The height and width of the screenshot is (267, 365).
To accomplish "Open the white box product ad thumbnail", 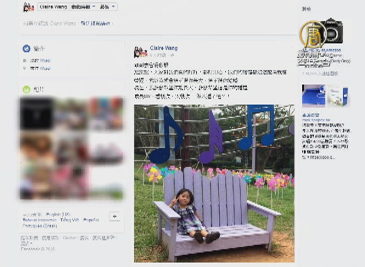I will (x=338, y=96).
